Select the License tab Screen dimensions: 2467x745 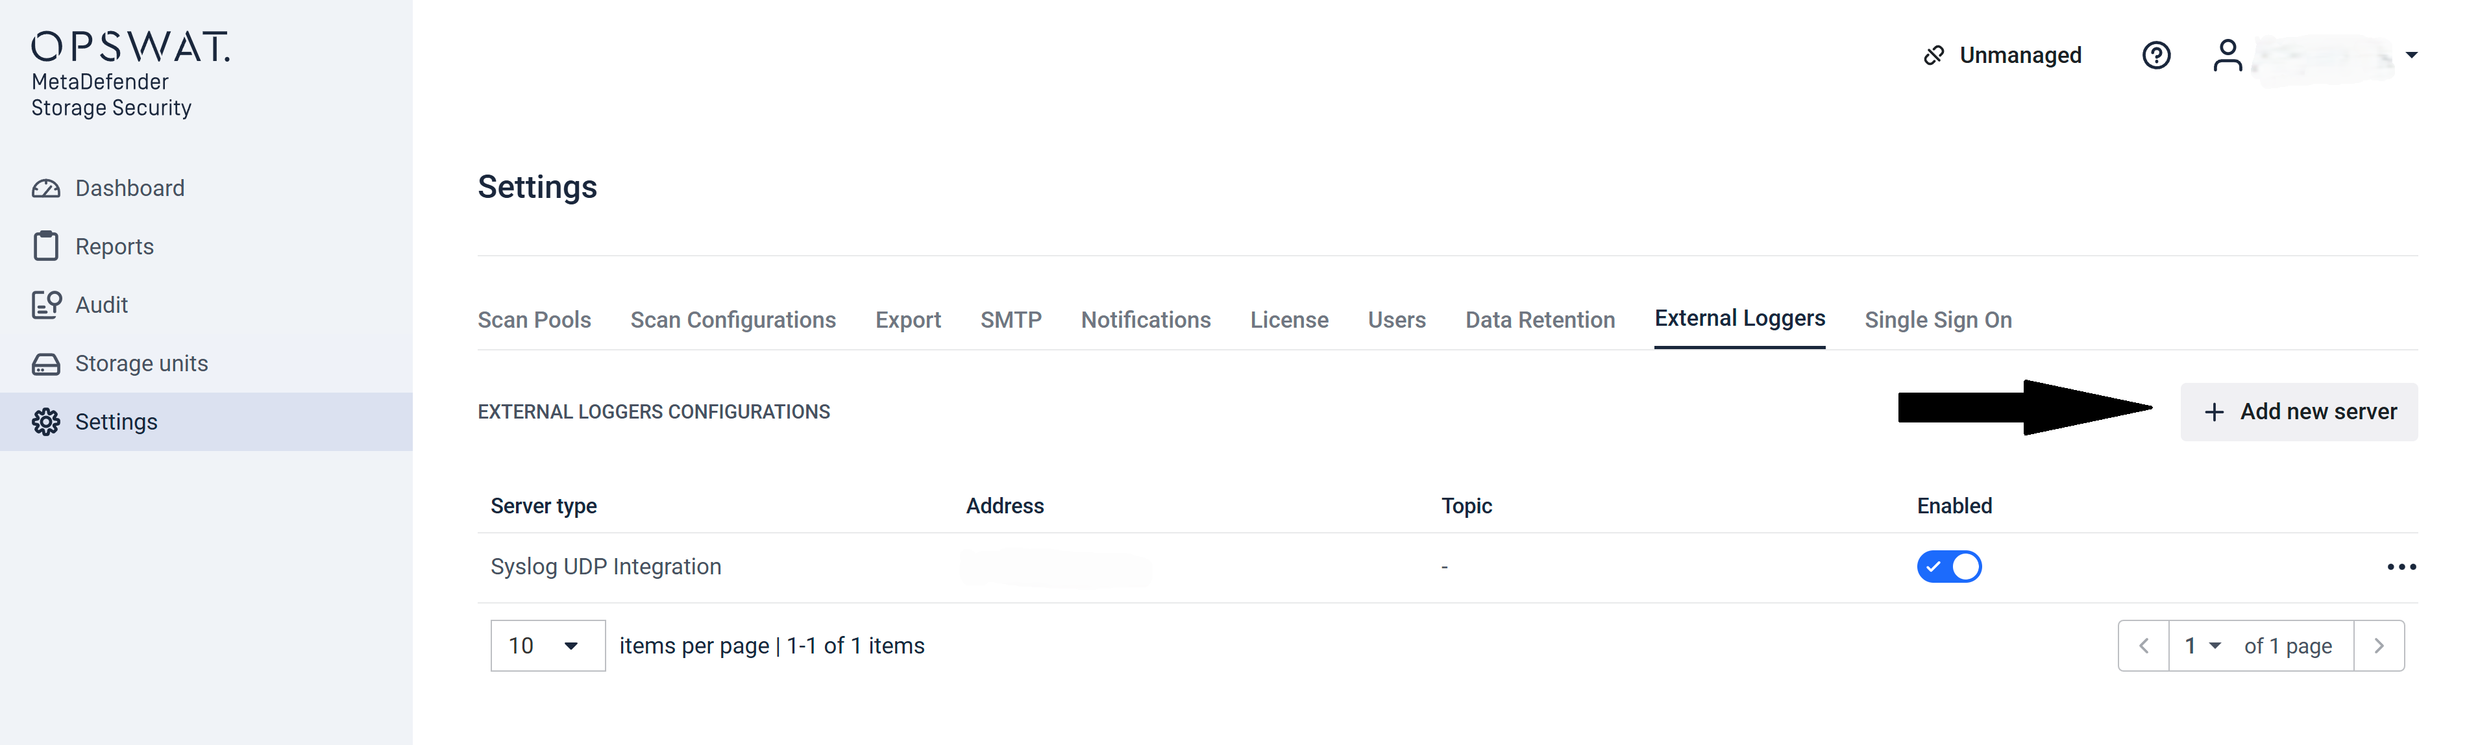point(1289,320)
